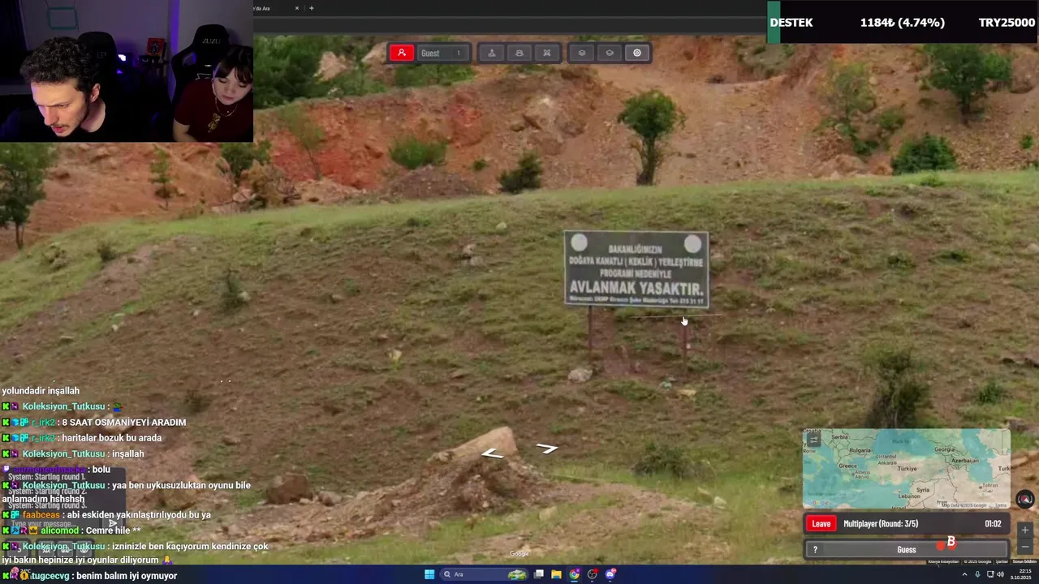Viewport: 1039px width, 584px height.
Task: Click the left navigation arrow on the street
Action: pyautogui.click(x=492, y=453)
